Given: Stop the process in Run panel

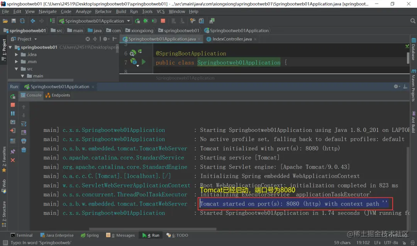Looking at the screenshot, I should 13,105.
